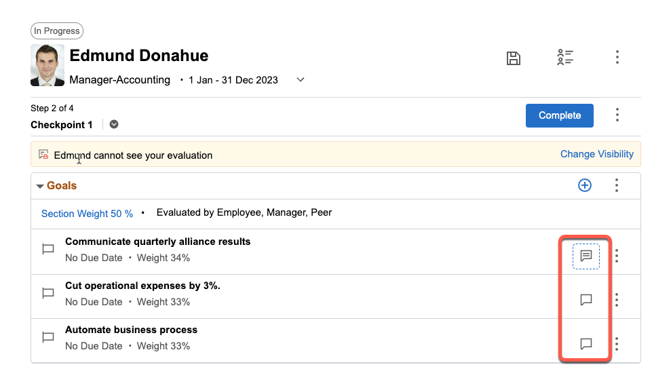
Task: Open the comment icon for Automate business process
Action: (x=586, y=344)
